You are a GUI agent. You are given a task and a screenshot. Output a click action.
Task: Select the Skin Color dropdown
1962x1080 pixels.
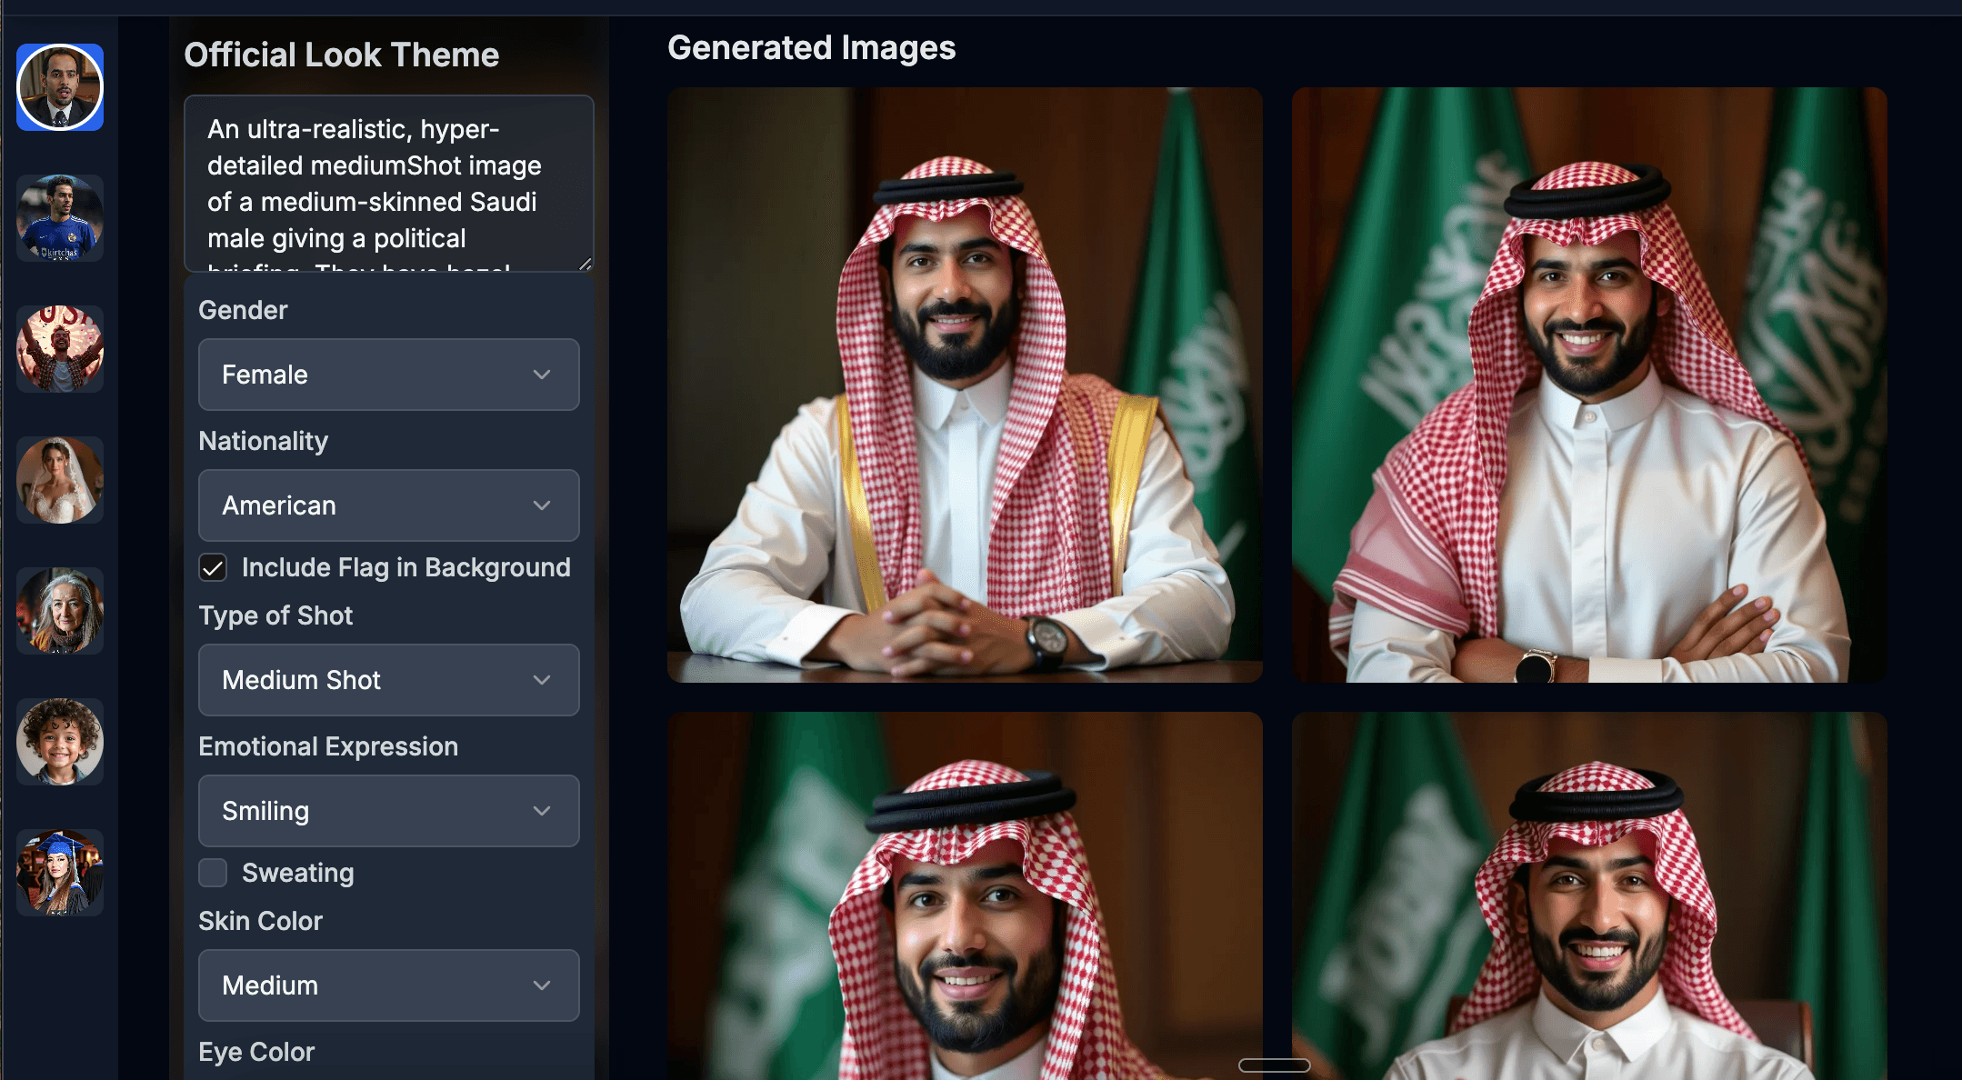coord(387,985)
